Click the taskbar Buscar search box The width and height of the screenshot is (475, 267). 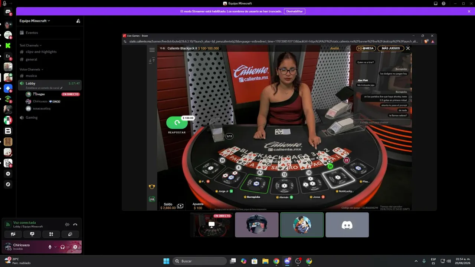tap(200, 261)
